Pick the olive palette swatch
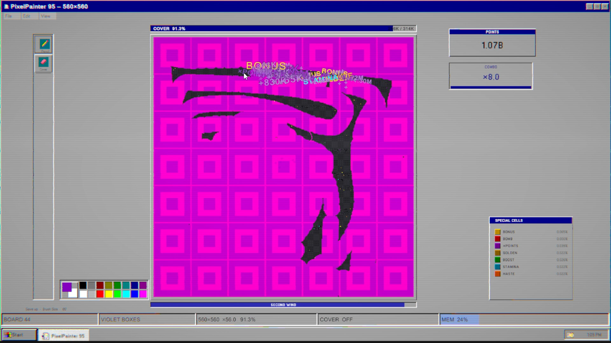Screen dimensions: 611x343 (x=109, y=286)
